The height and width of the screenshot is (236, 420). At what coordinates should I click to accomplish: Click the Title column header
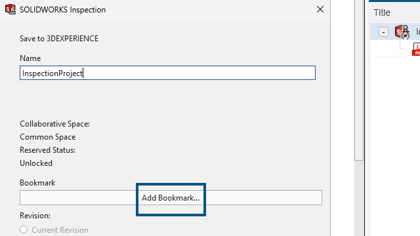[x=382, y=12]
